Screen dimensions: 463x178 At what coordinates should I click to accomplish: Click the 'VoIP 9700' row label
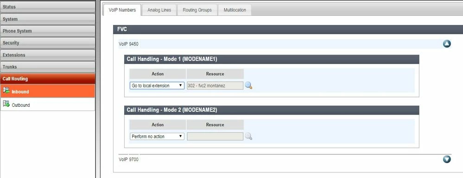point(128,160)
